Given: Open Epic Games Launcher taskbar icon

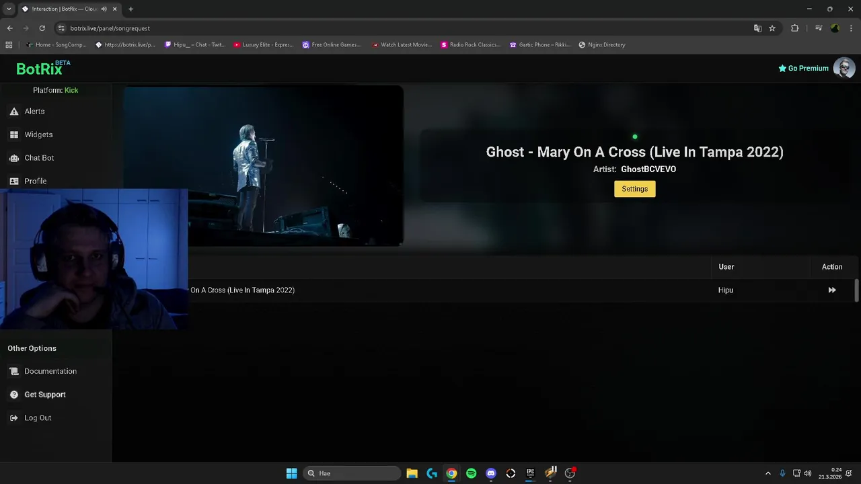Looking at the screenshot, I should point(530,473).
